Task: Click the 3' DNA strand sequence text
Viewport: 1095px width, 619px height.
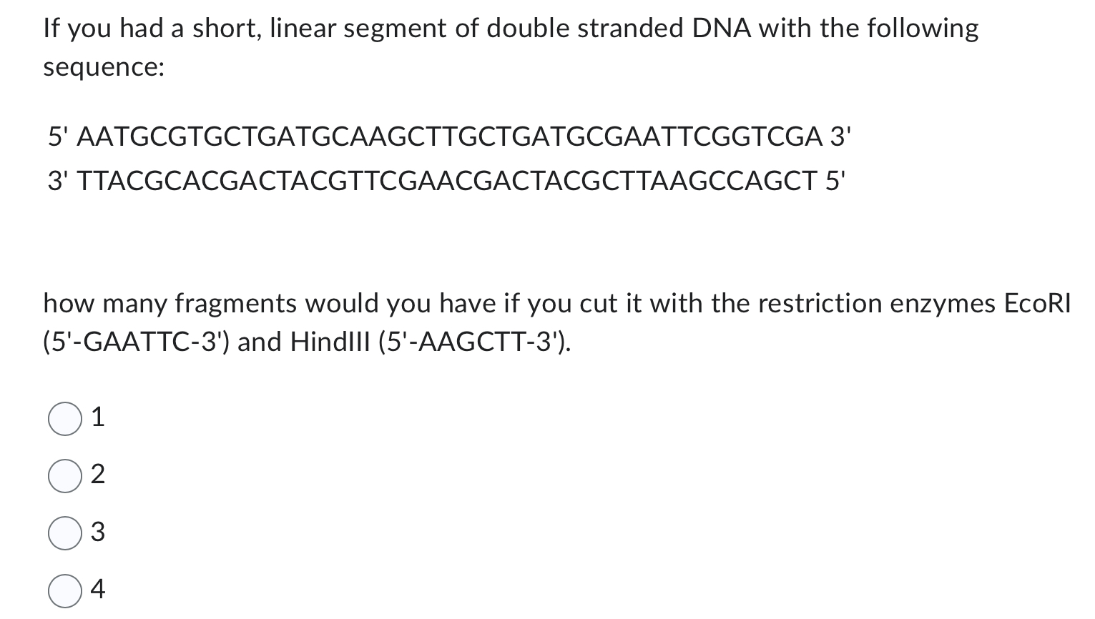Action: point(446,181)
